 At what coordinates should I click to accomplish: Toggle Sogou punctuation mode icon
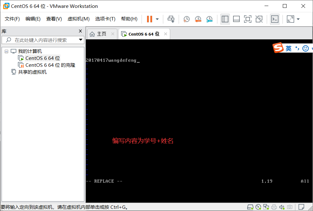(297, 48)
